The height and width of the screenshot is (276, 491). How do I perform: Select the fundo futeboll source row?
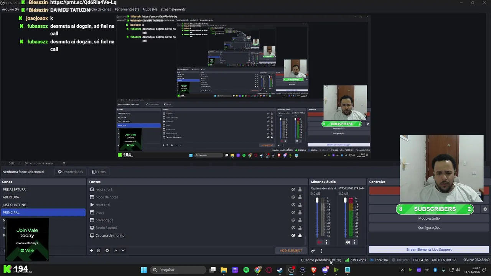coord(196,228)
